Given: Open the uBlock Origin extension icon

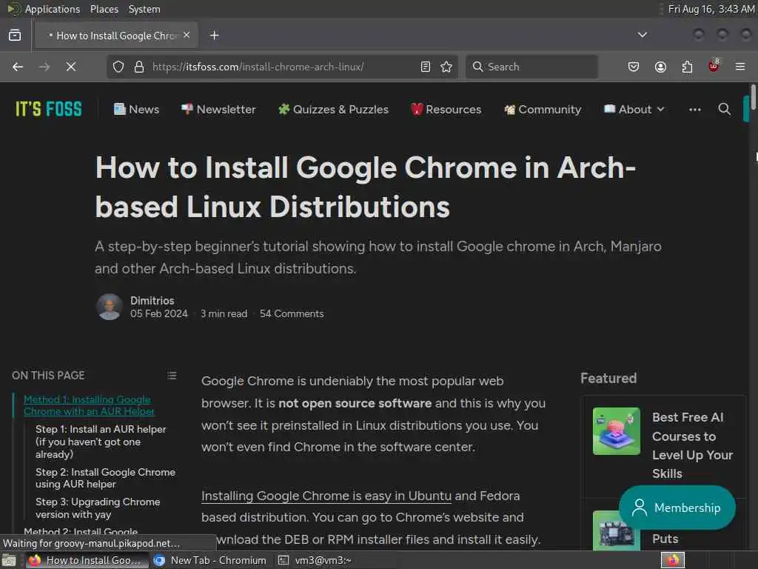Looking at the screenshot, I should pos(714,66).
